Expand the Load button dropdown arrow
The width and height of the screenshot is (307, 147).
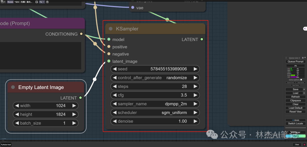click(304, 93)
